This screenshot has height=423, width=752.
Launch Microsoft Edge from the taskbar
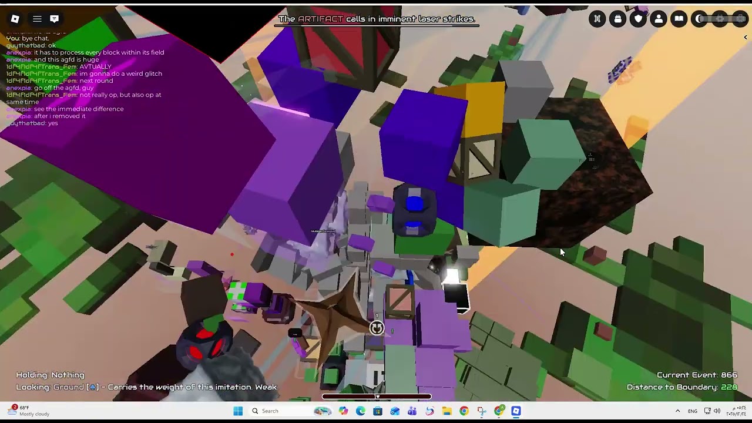click(x=360, y=411)
